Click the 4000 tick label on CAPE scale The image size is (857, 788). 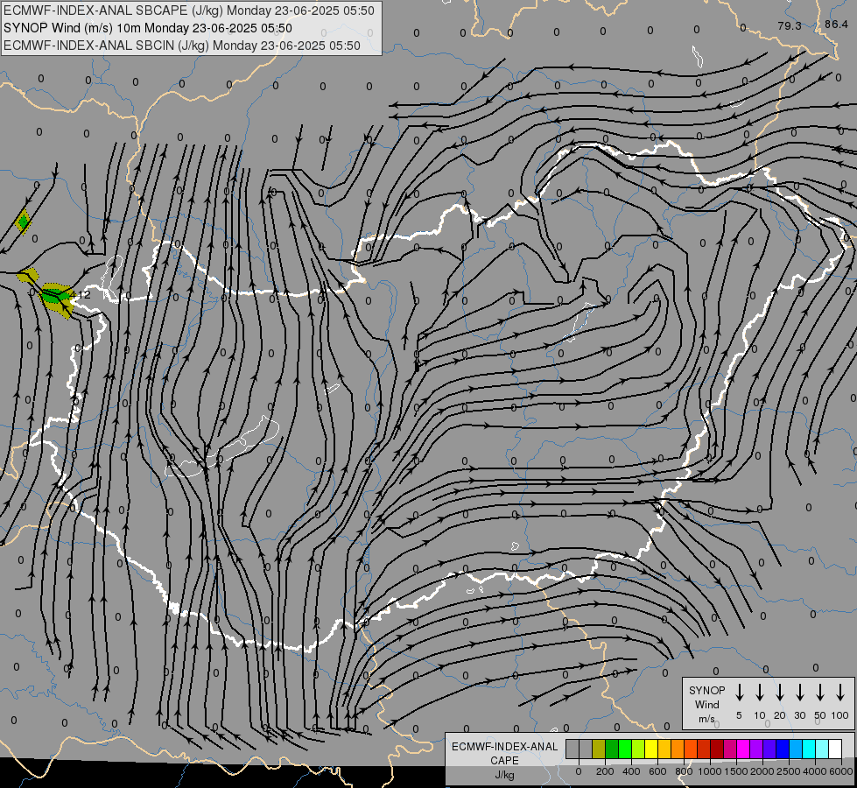815,771
